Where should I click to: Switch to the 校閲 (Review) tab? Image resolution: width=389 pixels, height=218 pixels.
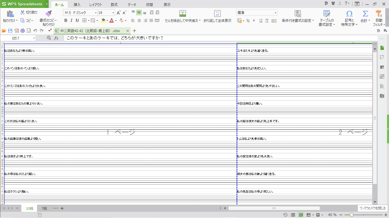point(150,5)
